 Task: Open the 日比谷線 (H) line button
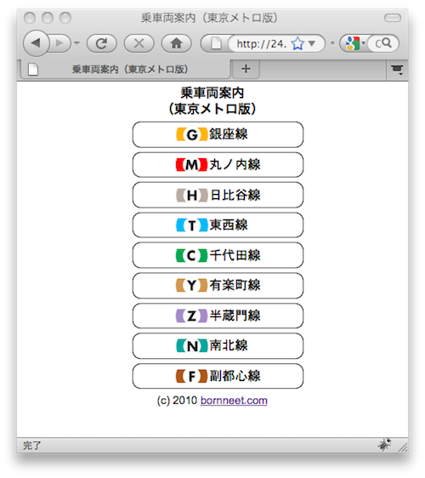(218, 195)
